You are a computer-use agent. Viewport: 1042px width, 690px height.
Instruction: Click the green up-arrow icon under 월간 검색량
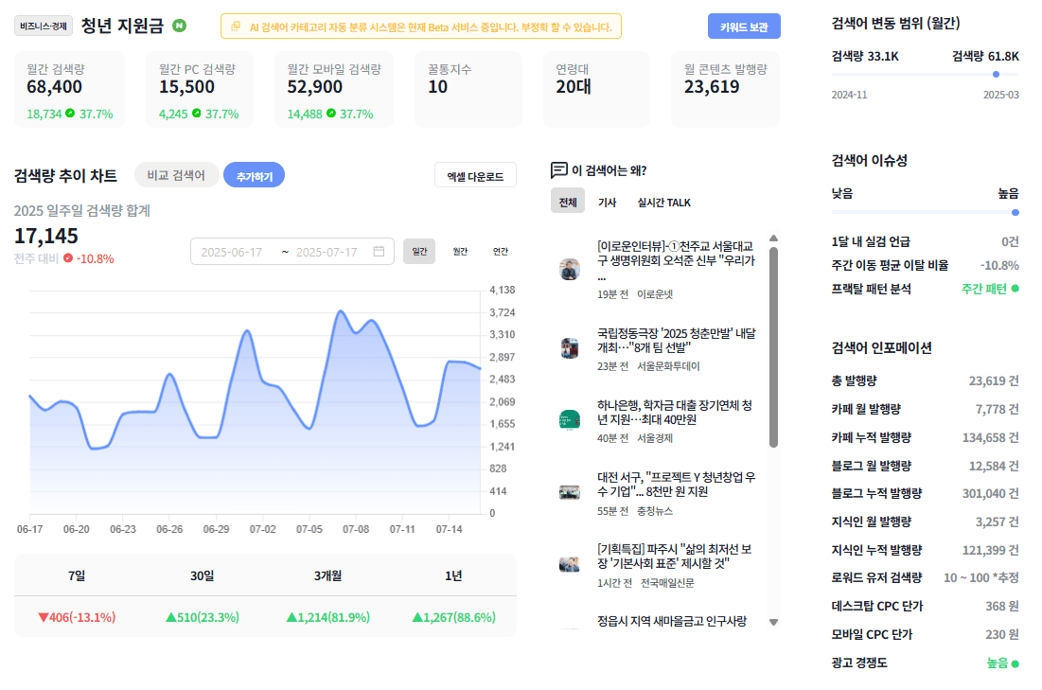click(70, 113)
